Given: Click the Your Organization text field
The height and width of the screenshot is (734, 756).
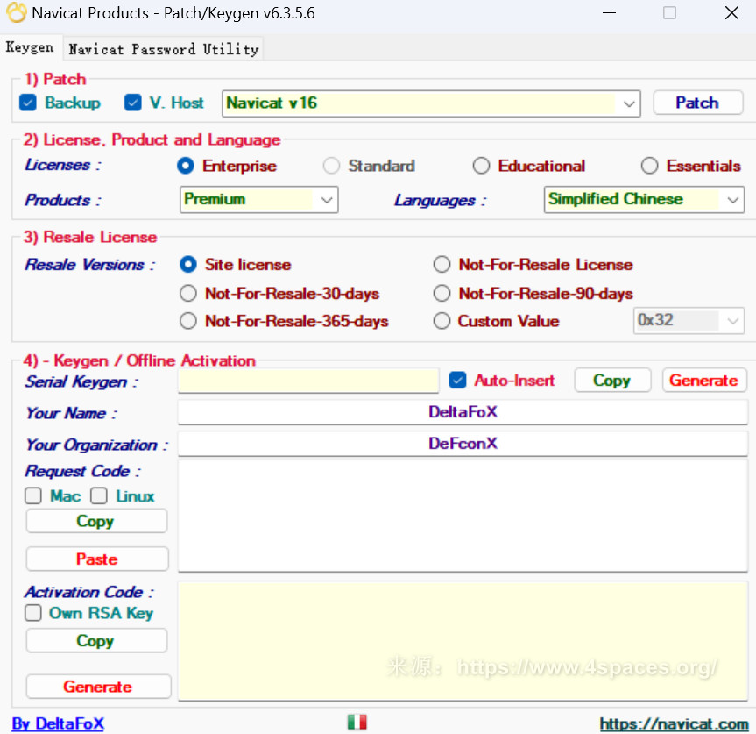Looking at the screenshot, I should [x=463, y=444].
